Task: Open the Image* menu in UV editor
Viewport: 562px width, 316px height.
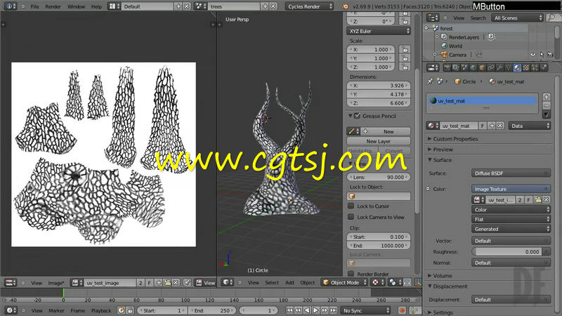Action: 56,283
